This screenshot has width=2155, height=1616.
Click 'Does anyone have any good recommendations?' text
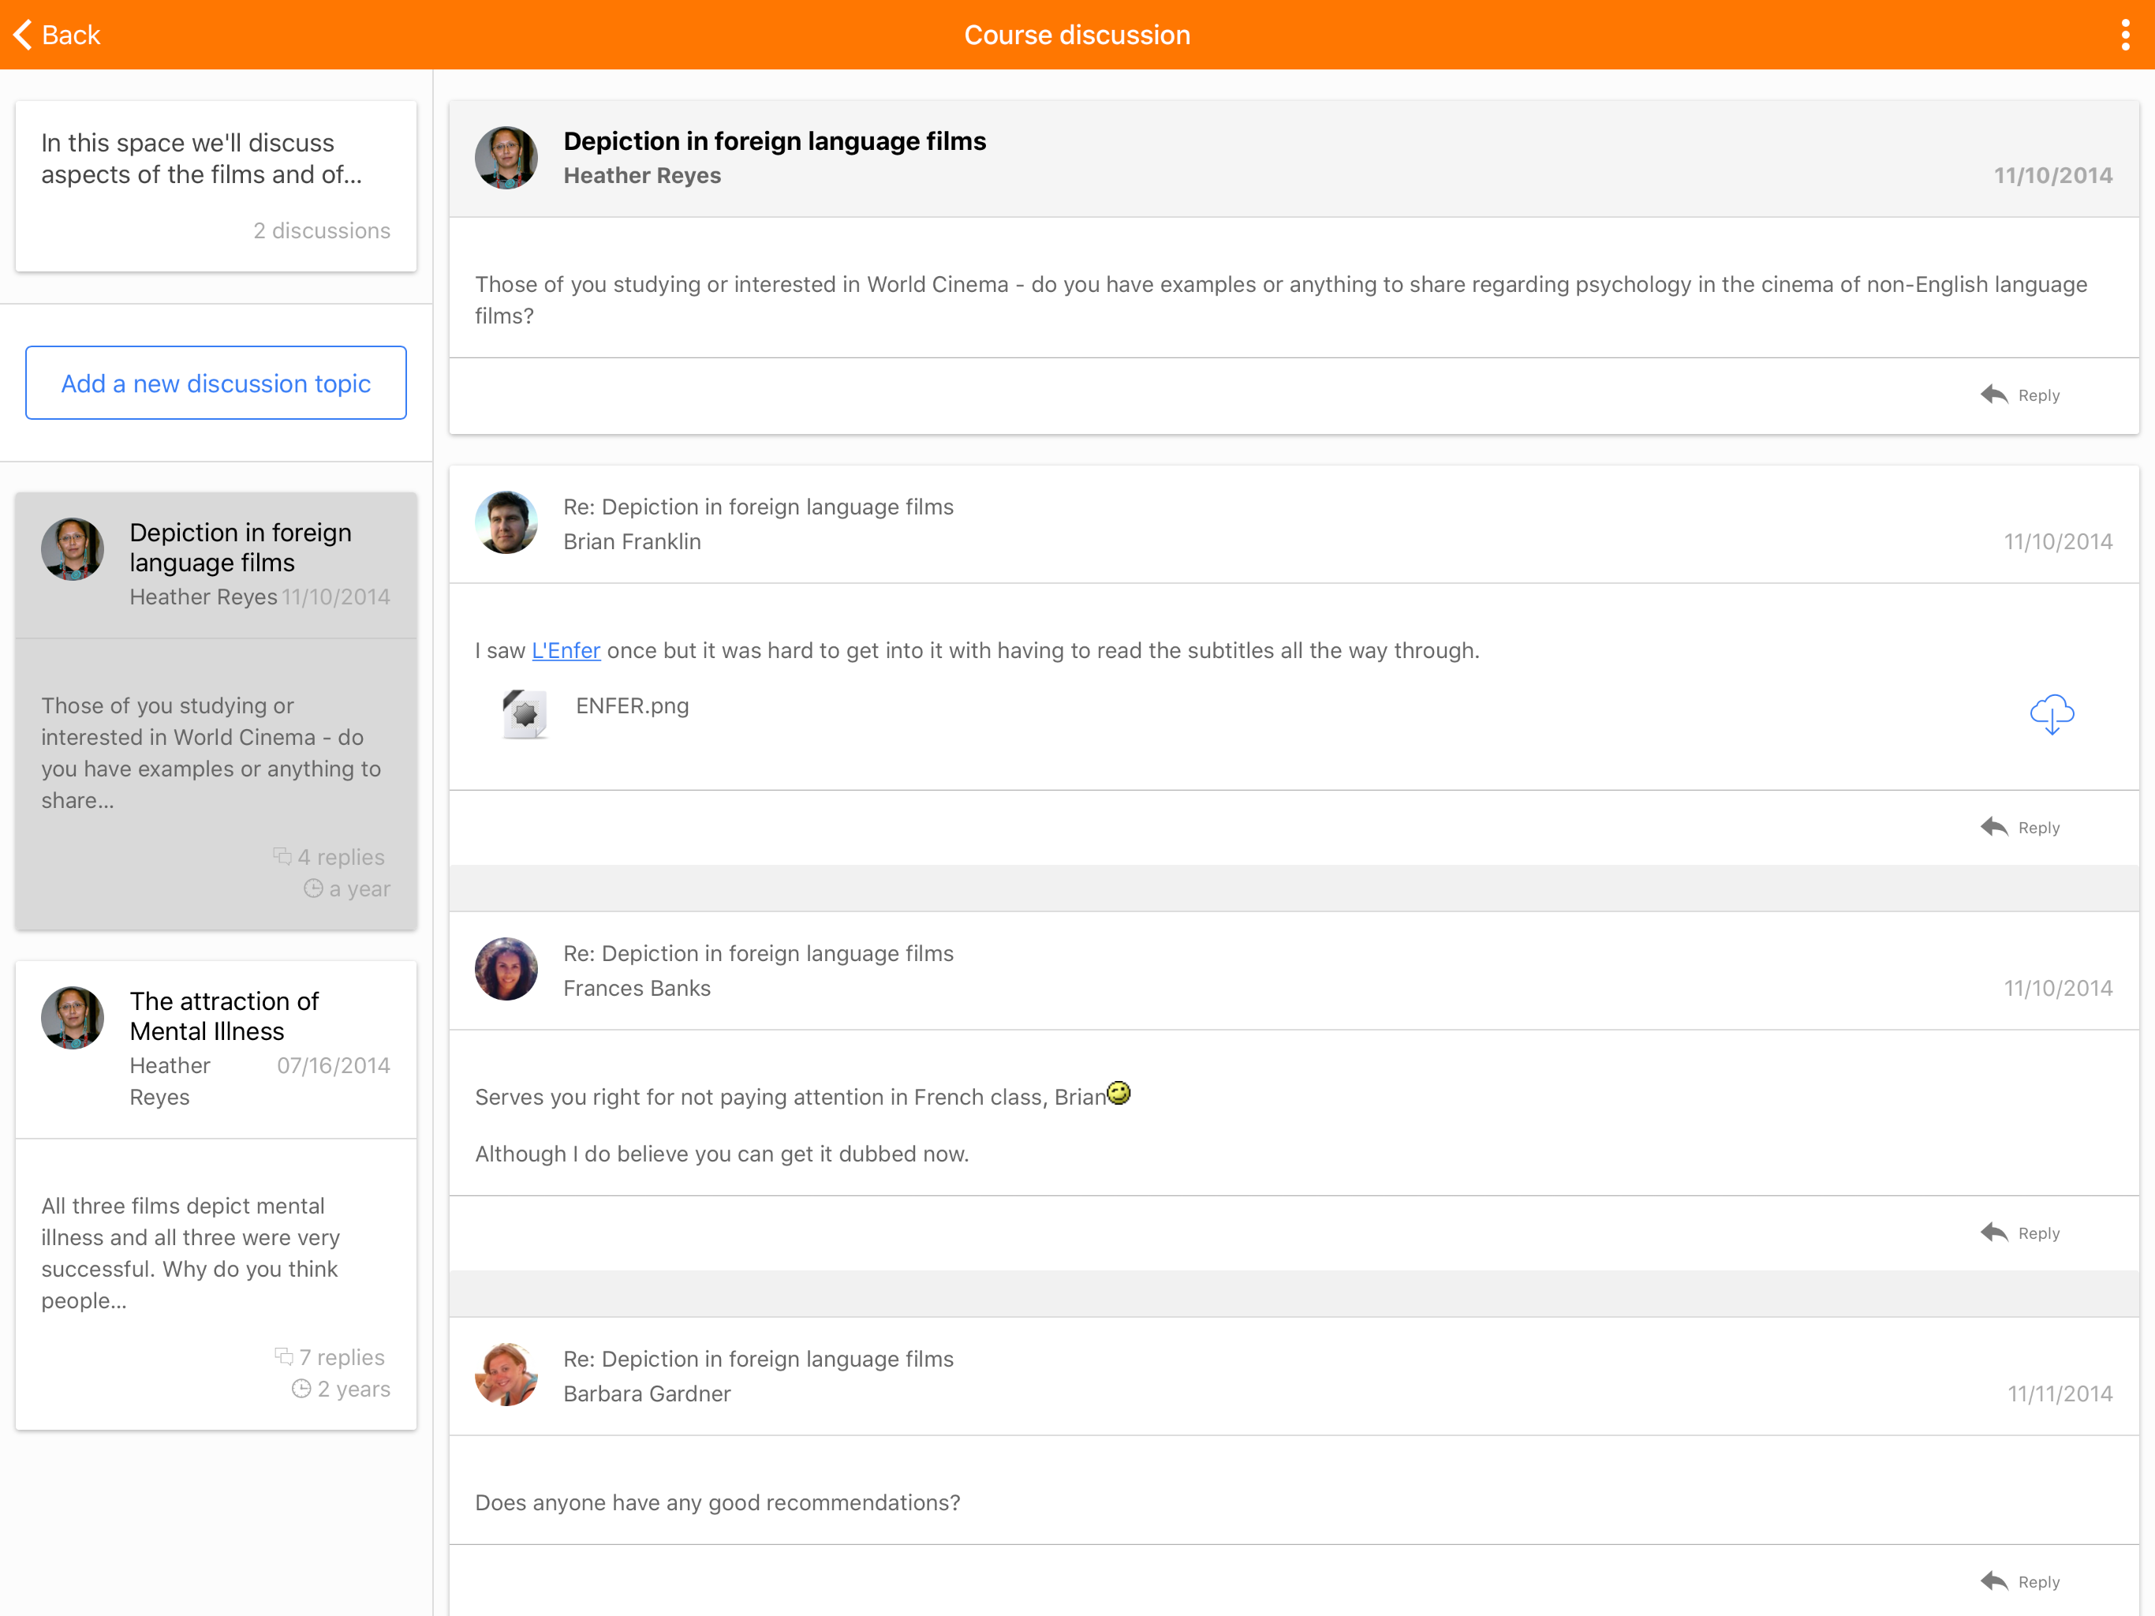718,1503
